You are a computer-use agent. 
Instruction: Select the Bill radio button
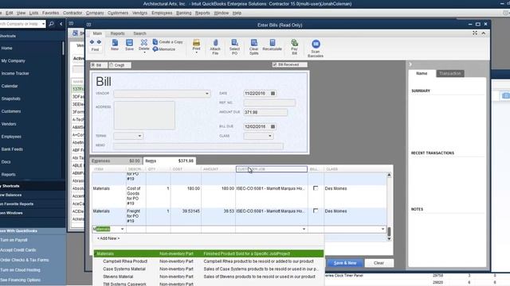(93, 65)
